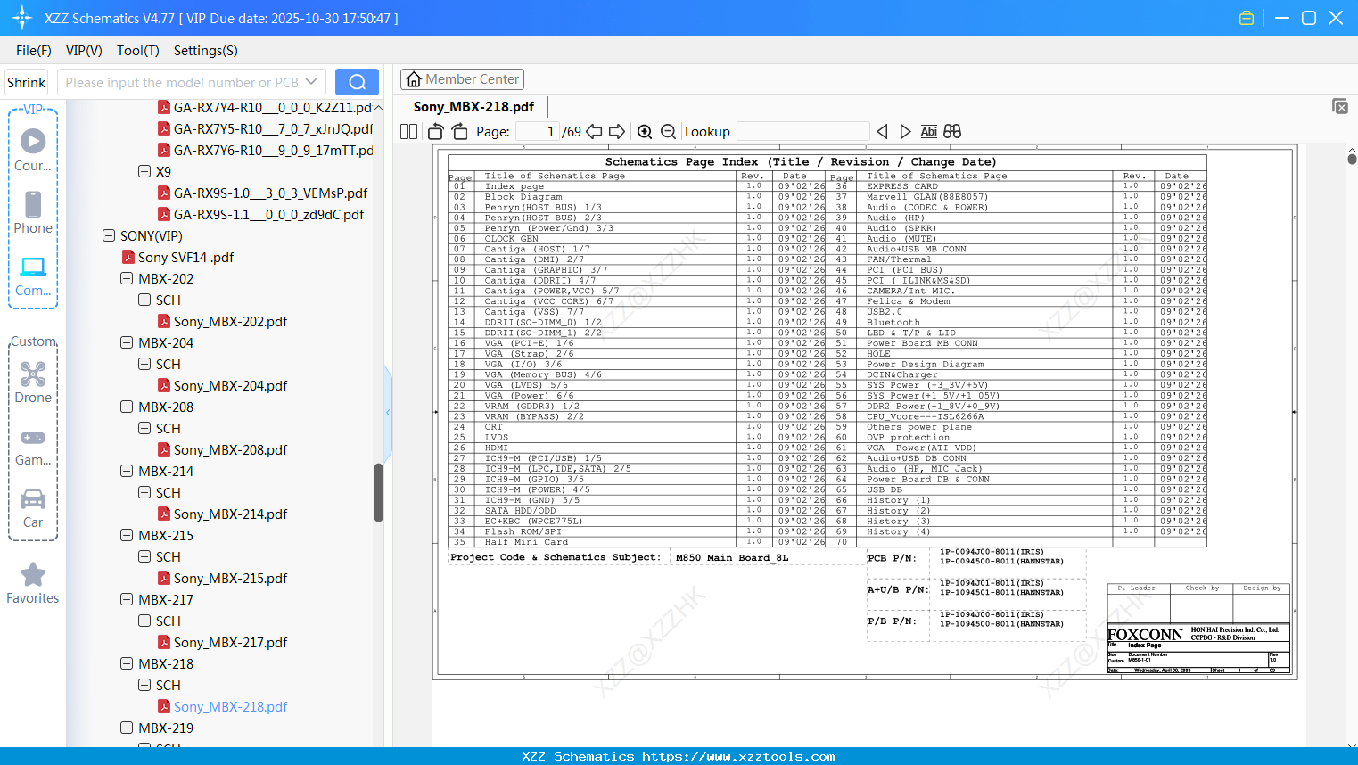Click the binoculars search icon
The height and width of the screenshot is (765, 1358).
click(952, 132)
